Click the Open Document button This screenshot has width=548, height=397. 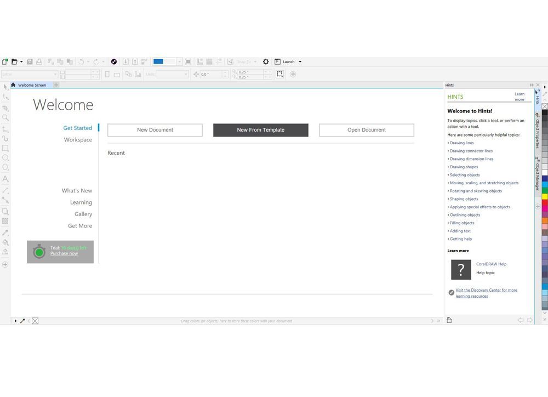click(x=366, y=130)
